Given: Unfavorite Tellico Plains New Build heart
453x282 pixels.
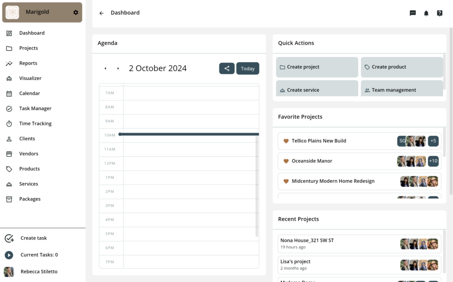Looking at the screenshot, I should coord(286,141).
